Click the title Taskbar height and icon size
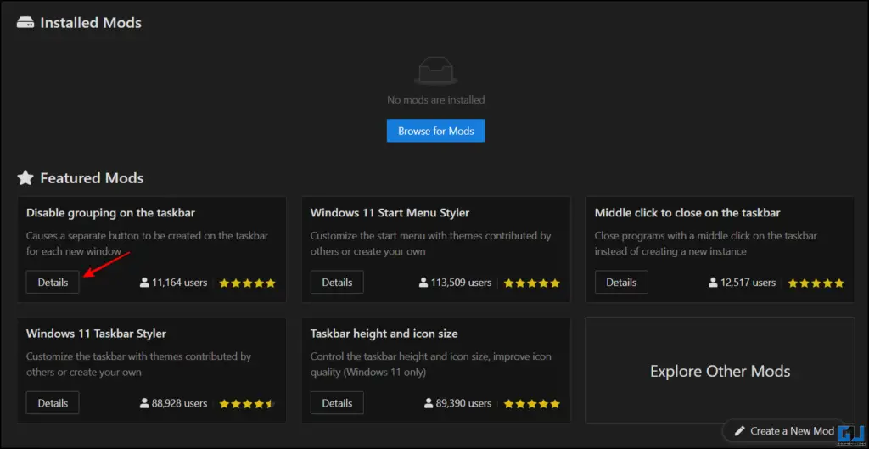 coord(384,334)
